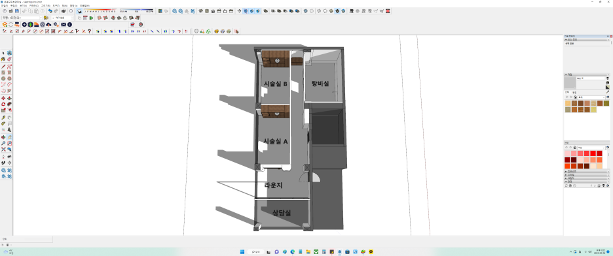
Task: Open the 도움말 menu
Action: click(x=84, y=6)
